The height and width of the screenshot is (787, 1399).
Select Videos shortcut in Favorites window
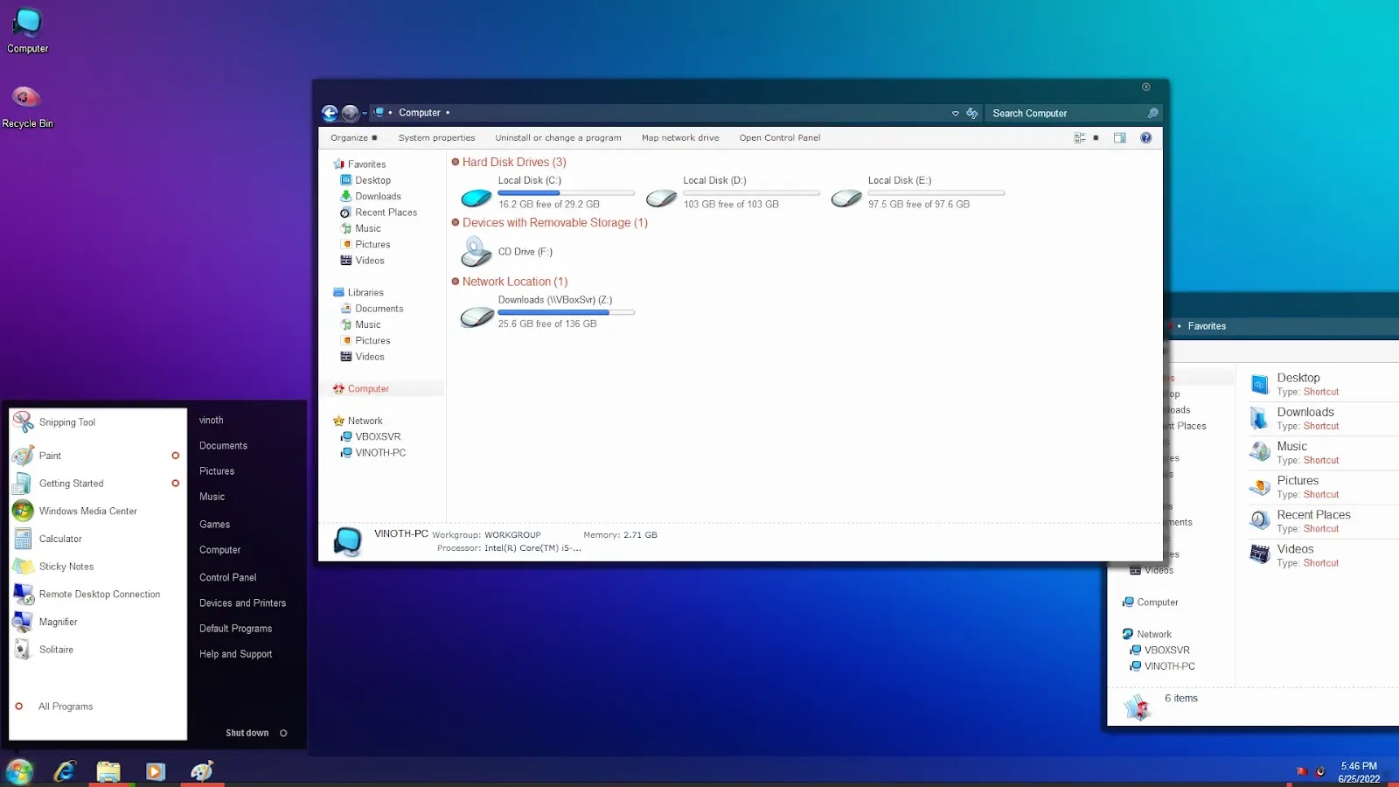[x=1295, y=555]
